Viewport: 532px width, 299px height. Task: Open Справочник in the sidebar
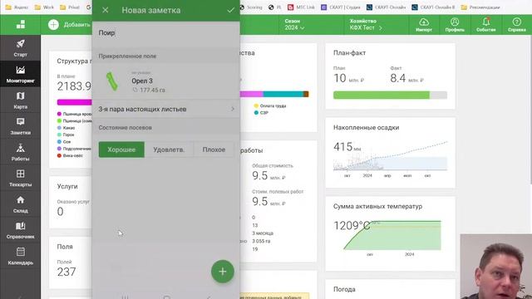pos(20,230)
